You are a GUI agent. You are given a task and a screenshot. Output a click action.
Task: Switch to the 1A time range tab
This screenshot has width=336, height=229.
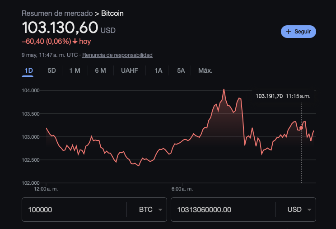(159, 70)
